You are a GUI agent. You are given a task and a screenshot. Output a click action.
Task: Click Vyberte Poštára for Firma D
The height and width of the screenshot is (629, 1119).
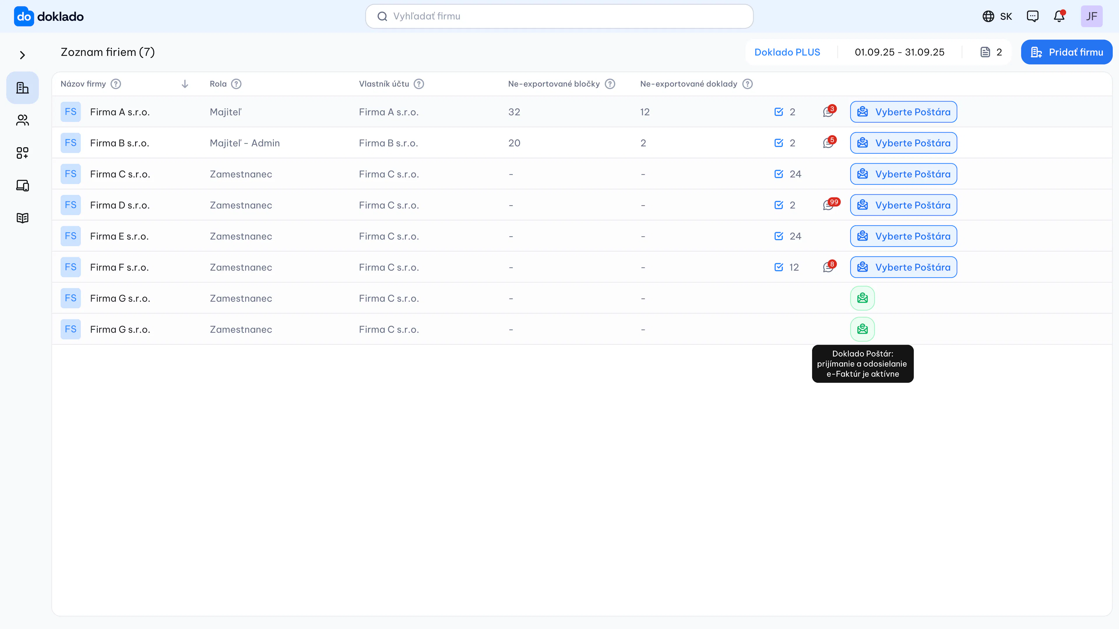pyautogui.click(x=904, y=205)
